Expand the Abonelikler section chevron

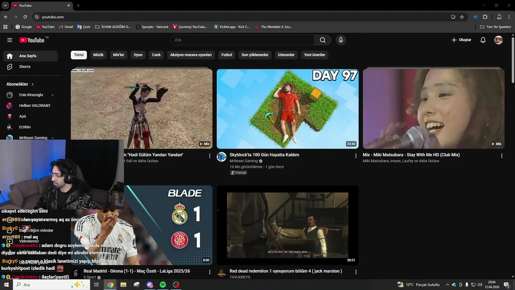[x=33, y=84]
